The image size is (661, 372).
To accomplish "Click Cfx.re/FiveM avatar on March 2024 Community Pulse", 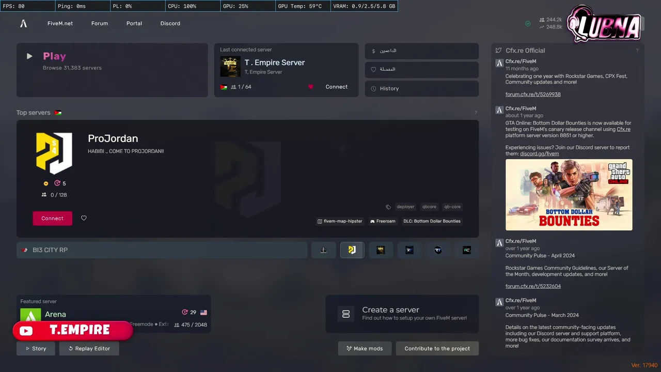I will 499,302.
